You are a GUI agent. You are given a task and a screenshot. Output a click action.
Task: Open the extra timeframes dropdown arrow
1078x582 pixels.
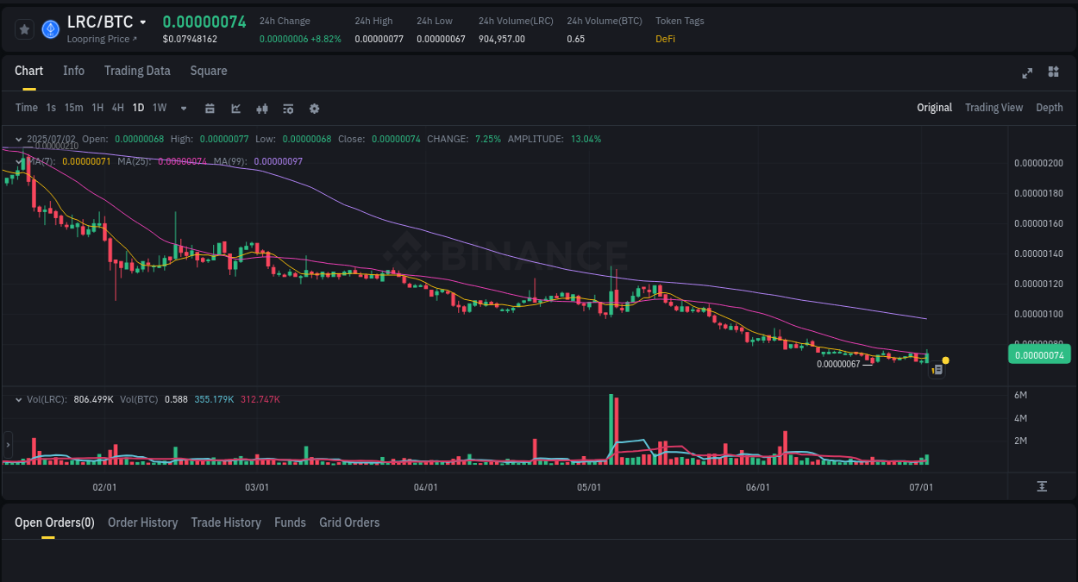[183, 108]
